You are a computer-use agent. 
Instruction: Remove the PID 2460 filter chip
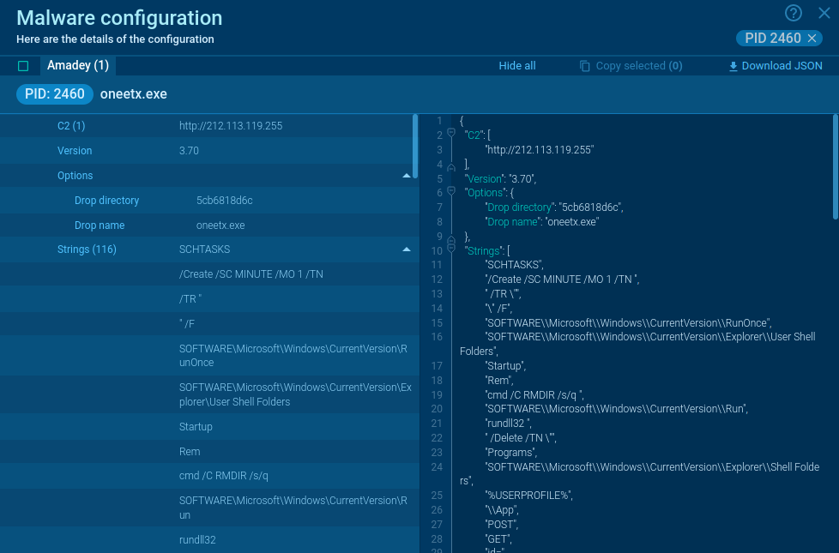click(812, 38)
